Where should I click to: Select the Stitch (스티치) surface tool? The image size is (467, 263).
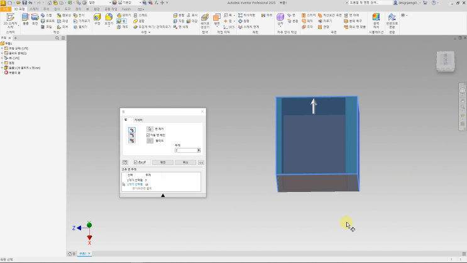point(309,15)
